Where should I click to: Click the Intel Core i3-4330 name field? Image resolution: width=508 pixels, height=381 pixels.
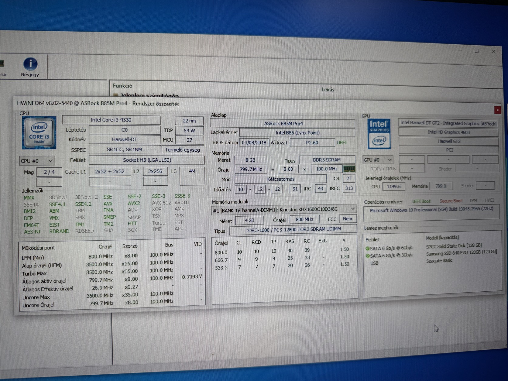(x=111, y=120)
